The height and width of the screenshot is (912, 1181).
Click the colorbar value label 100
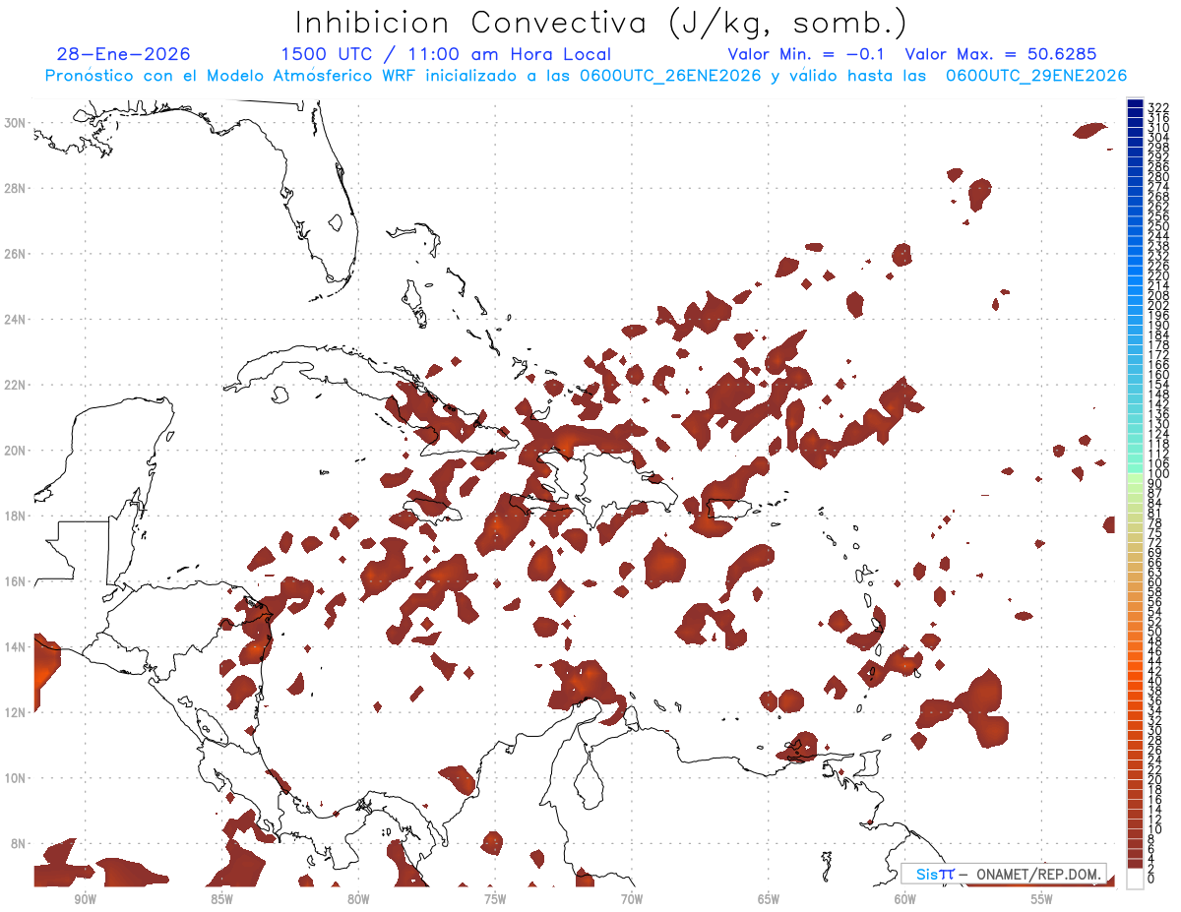[x=1158, y=473]
